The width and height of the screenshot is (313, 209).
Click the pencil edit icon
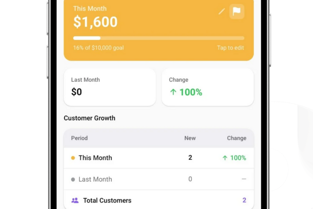222,11
